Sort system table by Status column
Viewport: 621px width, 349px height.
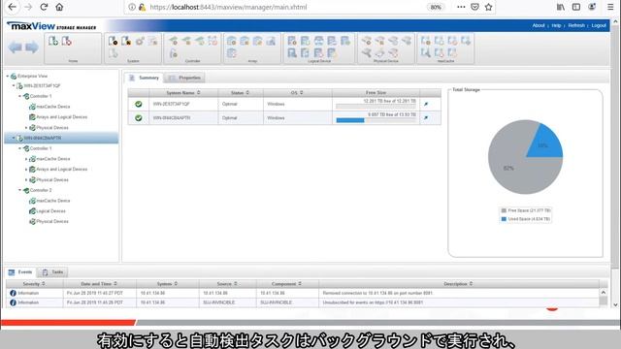click(x=241, y=93)
